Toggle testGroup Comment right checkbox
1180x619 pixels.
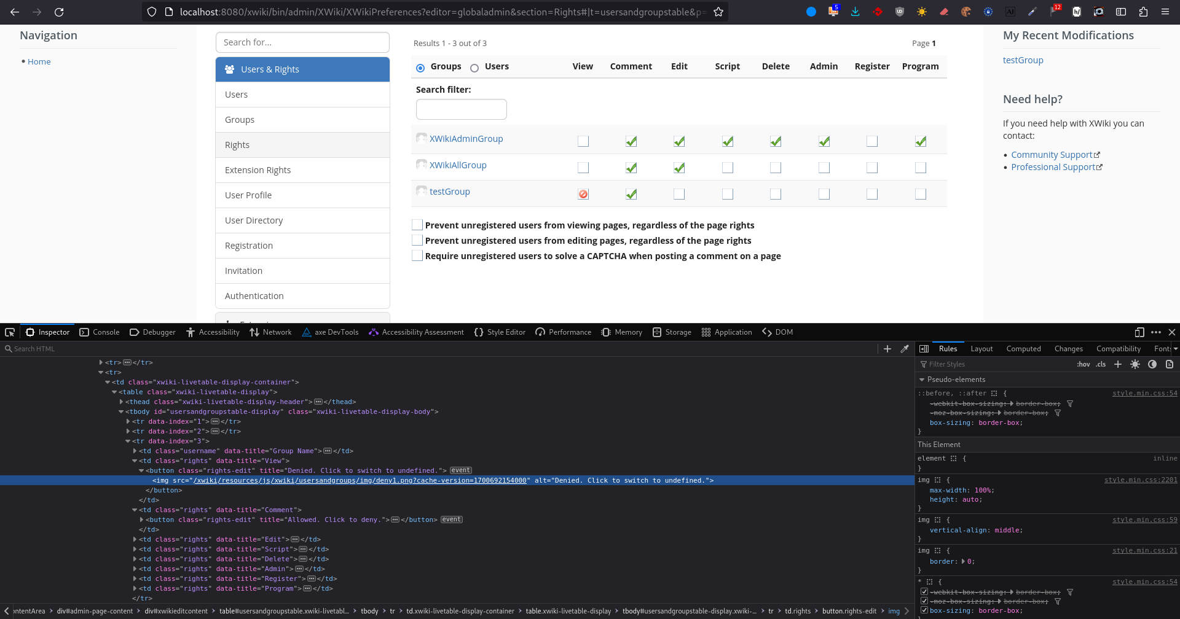tap(631, 194)
